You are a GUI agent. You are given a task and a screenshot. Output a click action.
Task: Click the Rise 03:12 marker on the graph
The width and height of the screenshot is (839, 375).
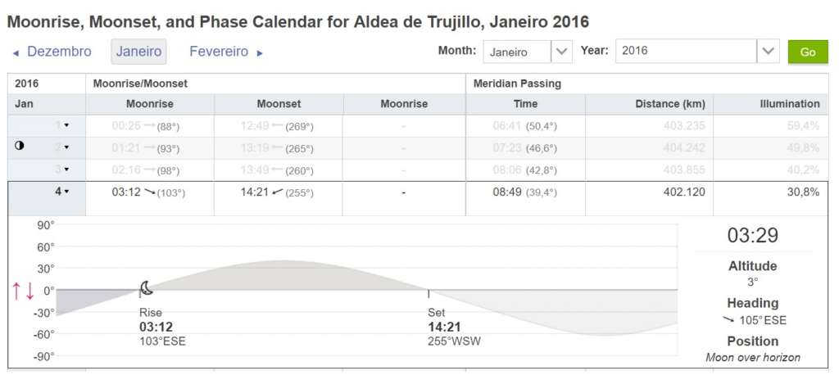156,327
